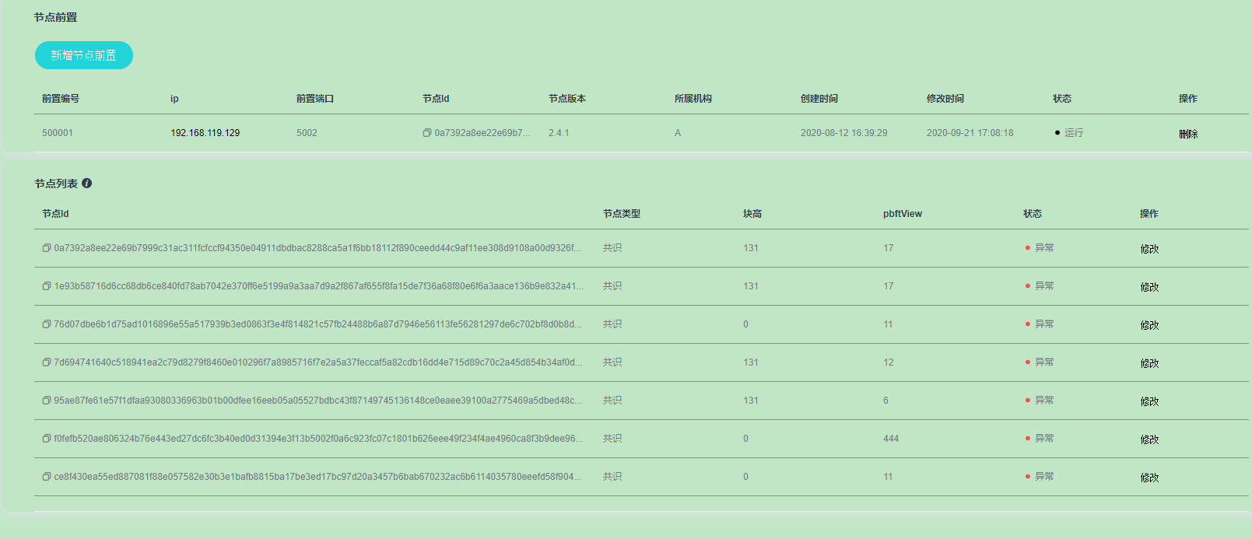Click 修改 for node f0fefb52

1149,439
